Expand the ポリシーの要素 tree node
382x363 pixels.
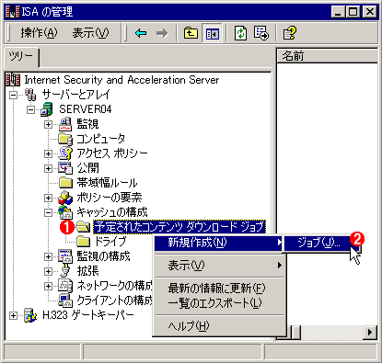point(48,198)
